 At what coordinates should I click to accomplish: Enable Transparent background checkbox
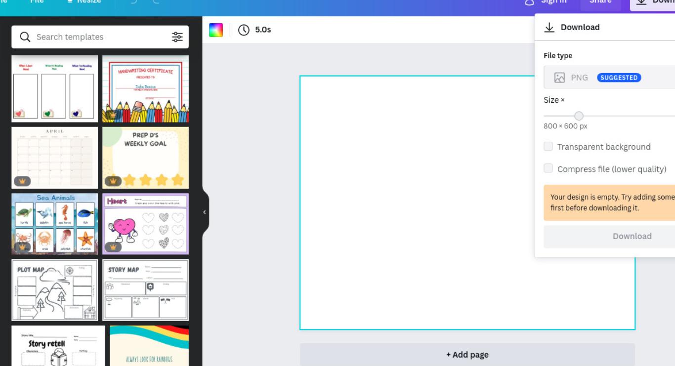(548, 146)
